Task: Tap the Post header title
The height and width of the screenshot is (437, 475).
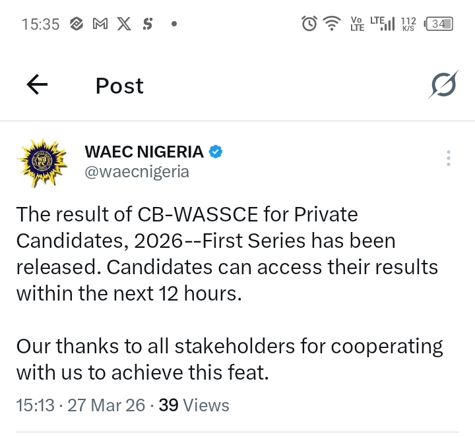Action: [x=119, y=86]
